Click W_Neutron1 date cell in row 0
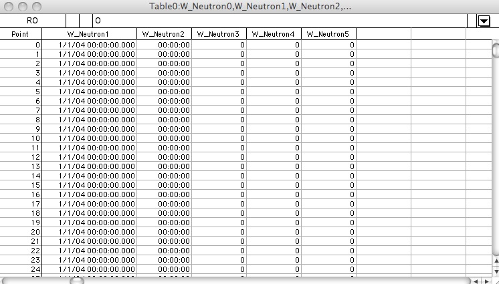Viewport: 499px width, 284px height. click(89, 45)
